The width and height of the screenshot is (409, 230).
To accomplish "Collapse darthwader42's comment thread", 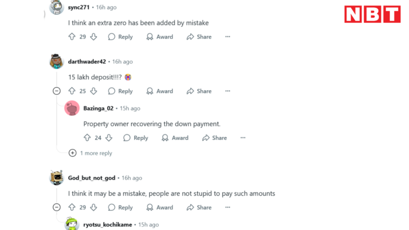I will pyautogui.click(x=57, y=91).
